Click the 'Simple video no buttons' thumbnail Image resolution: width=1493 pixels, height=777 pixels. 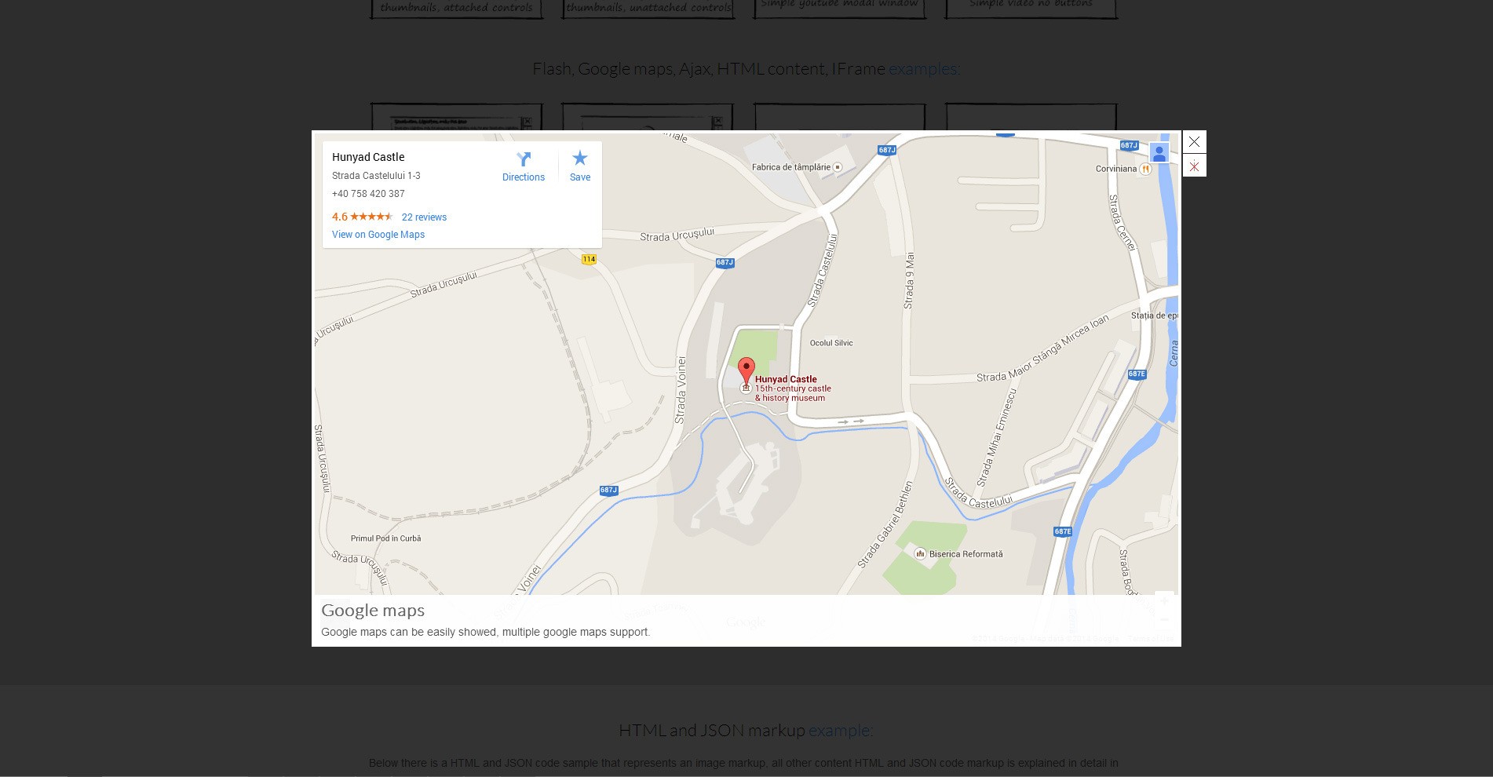pyautogui.click(x=1031, y=9)
